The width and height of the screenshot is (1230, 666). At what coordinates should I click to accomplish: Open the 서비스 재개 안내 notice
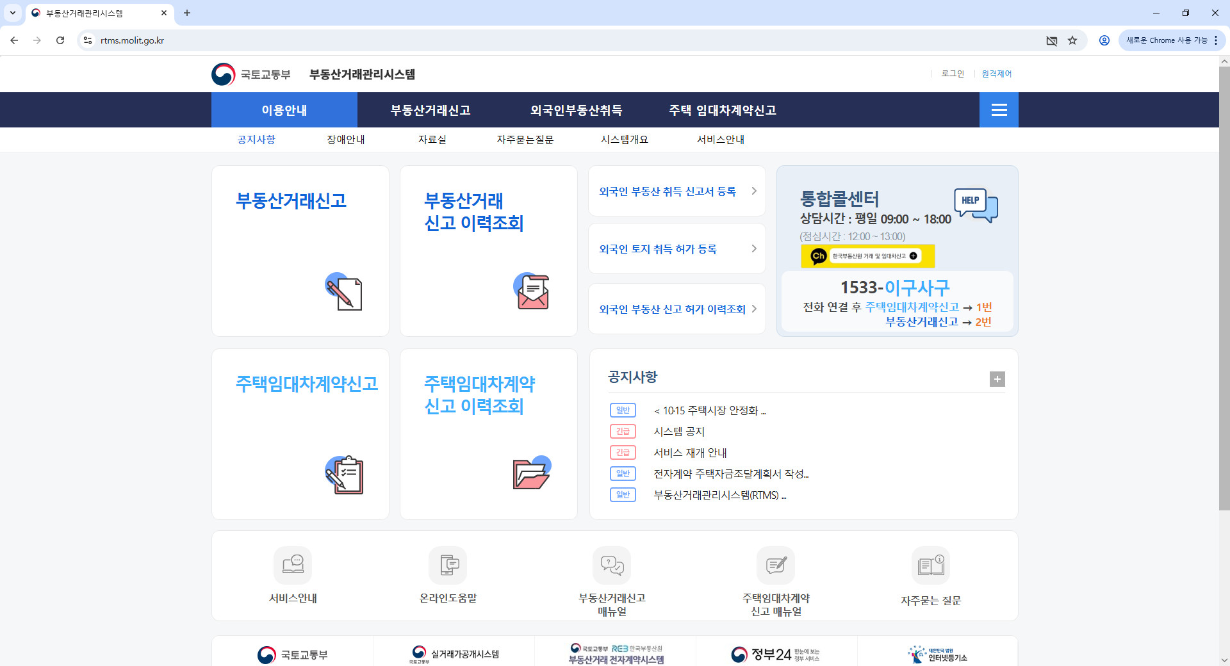(x=690, y=453)
